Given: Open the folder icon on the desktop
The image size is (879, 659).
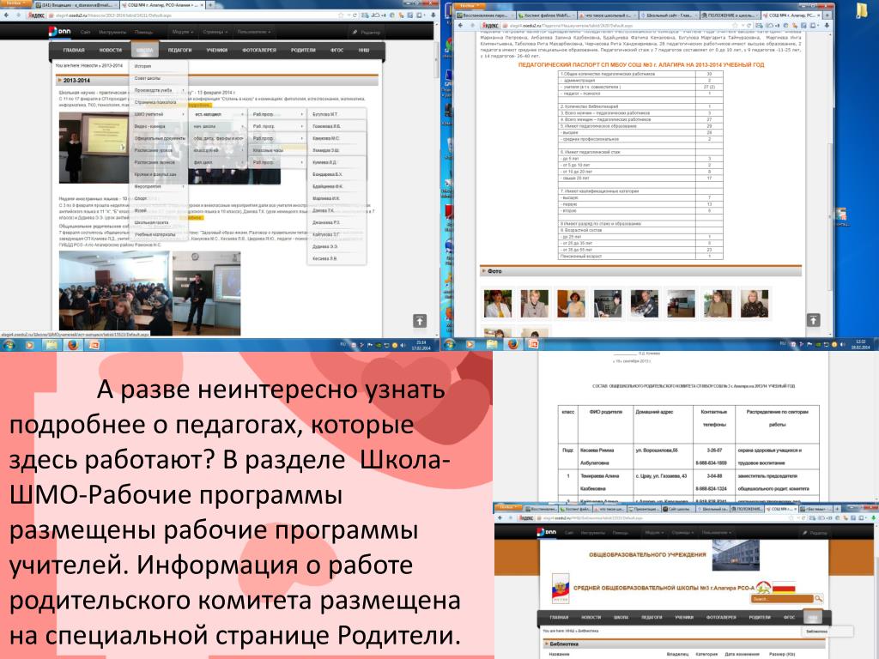Looking at the screenshot, I should tap(863, 10).
